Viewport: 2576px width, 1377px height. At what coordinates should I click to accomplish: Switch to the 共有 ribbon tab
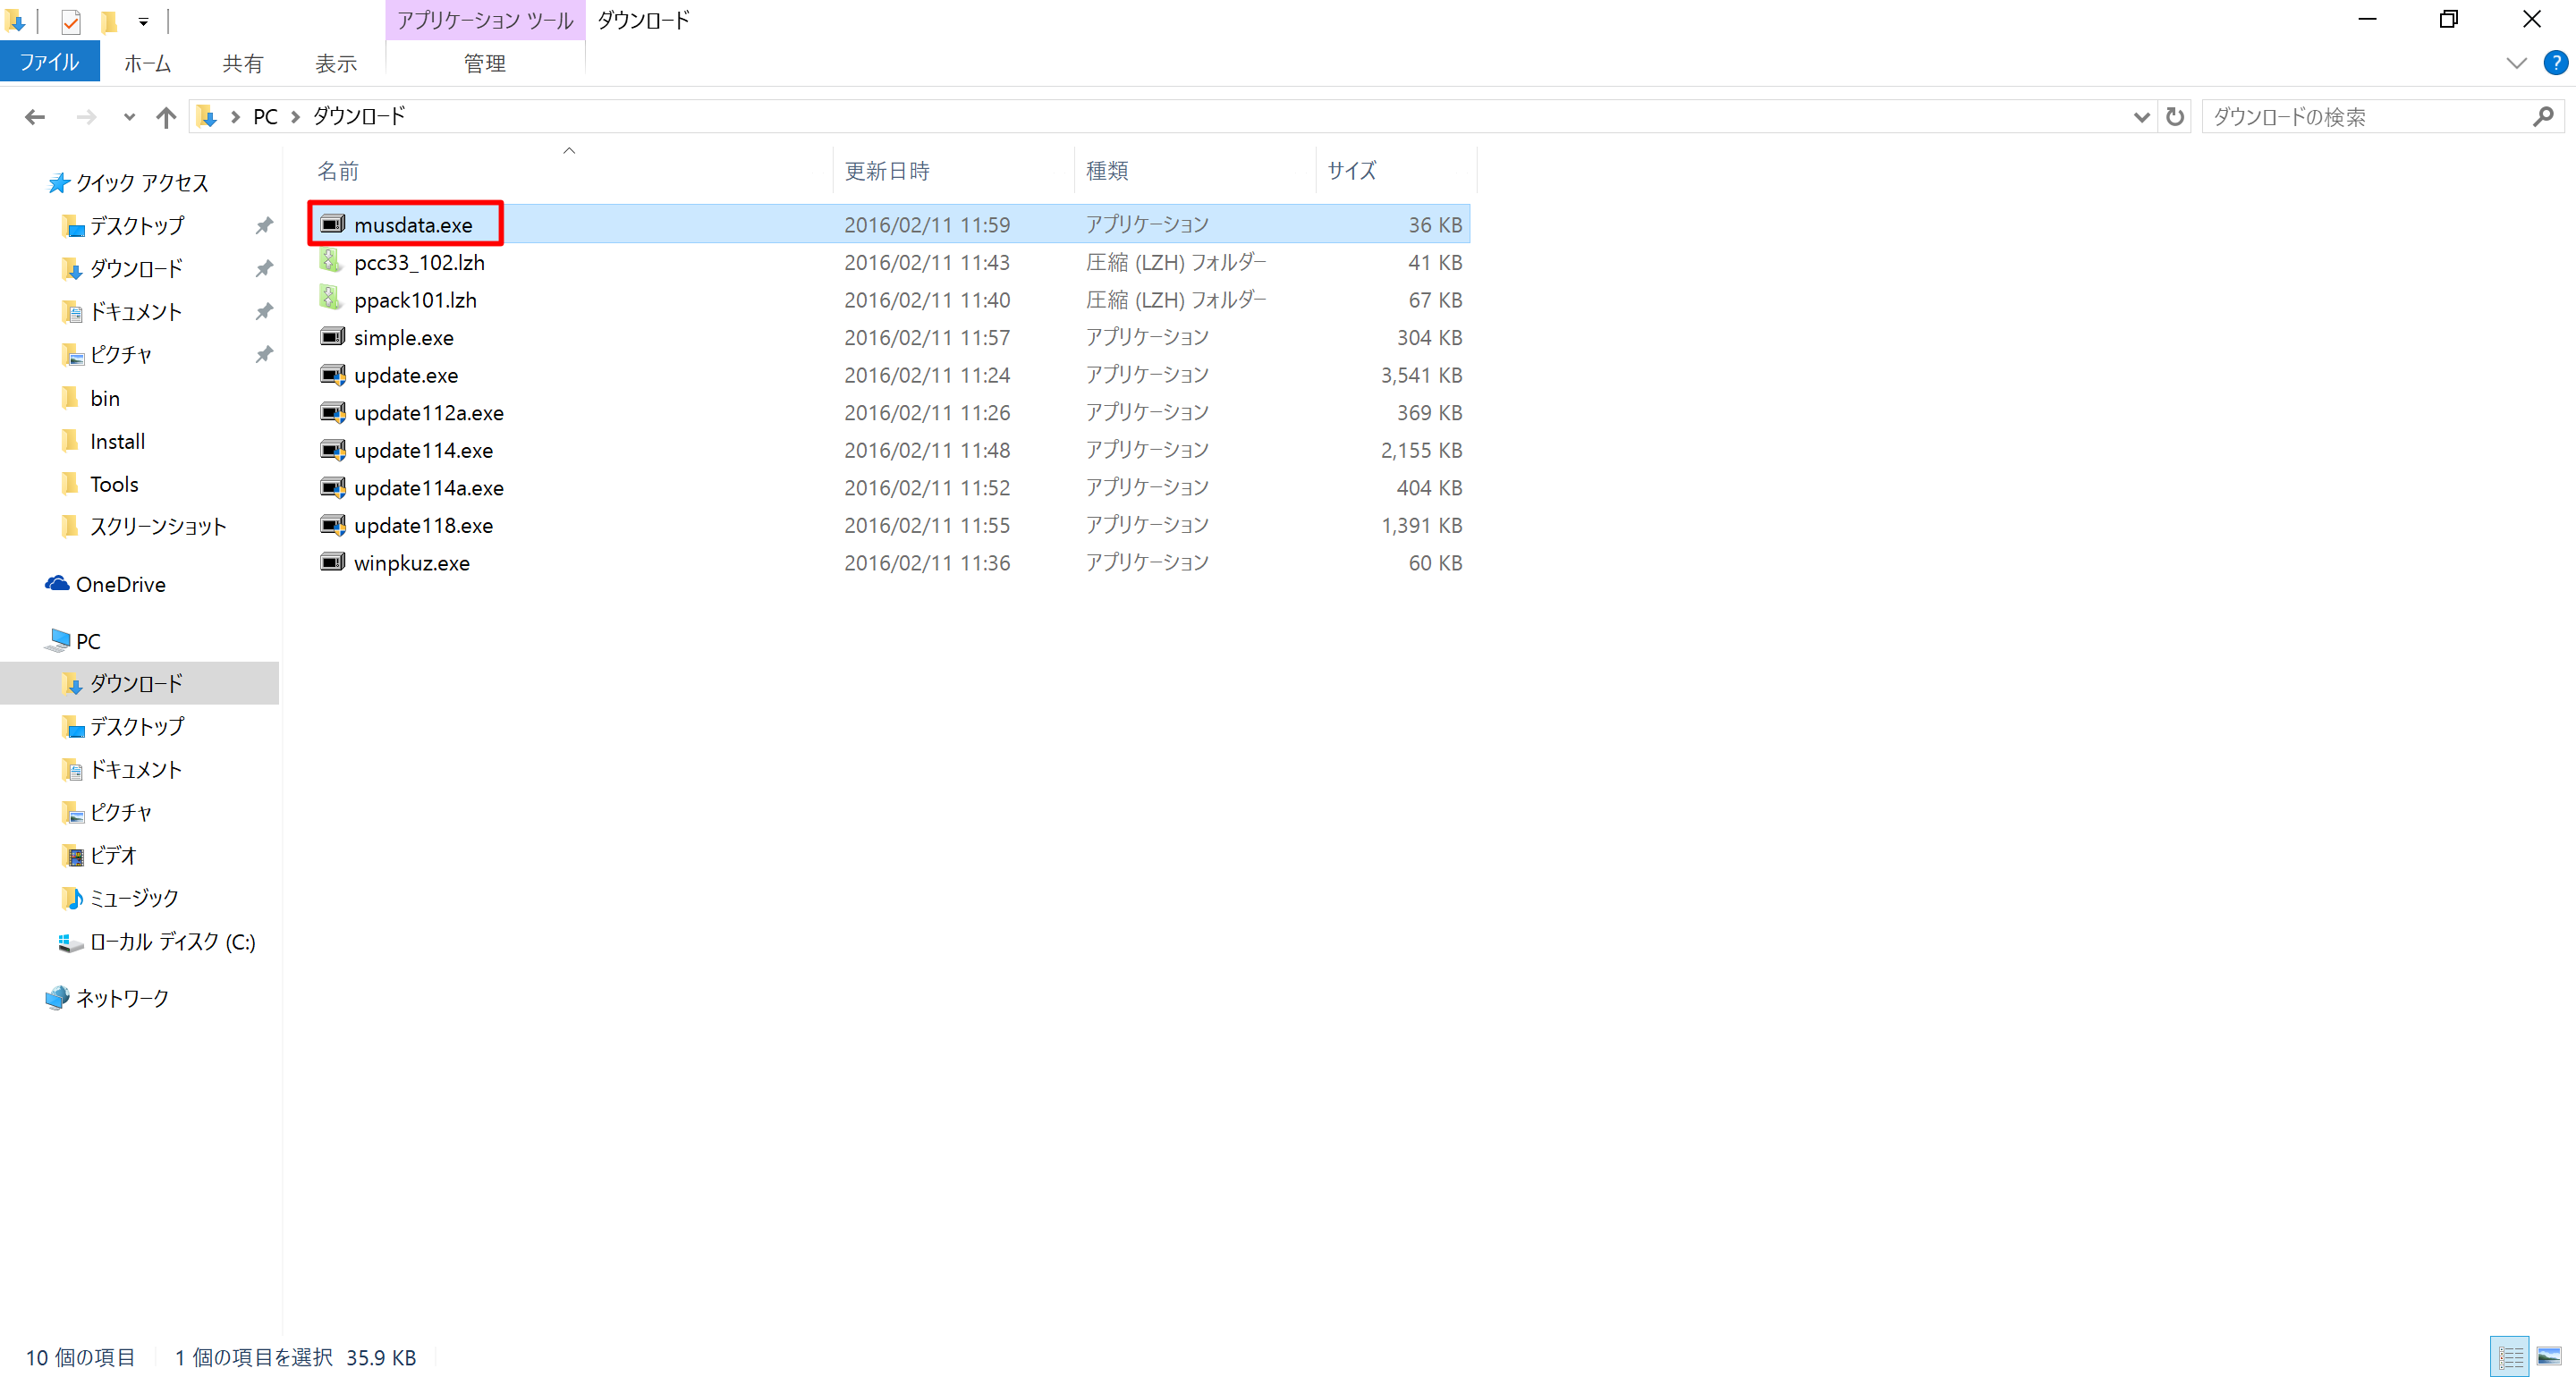(x=242, y=63)
